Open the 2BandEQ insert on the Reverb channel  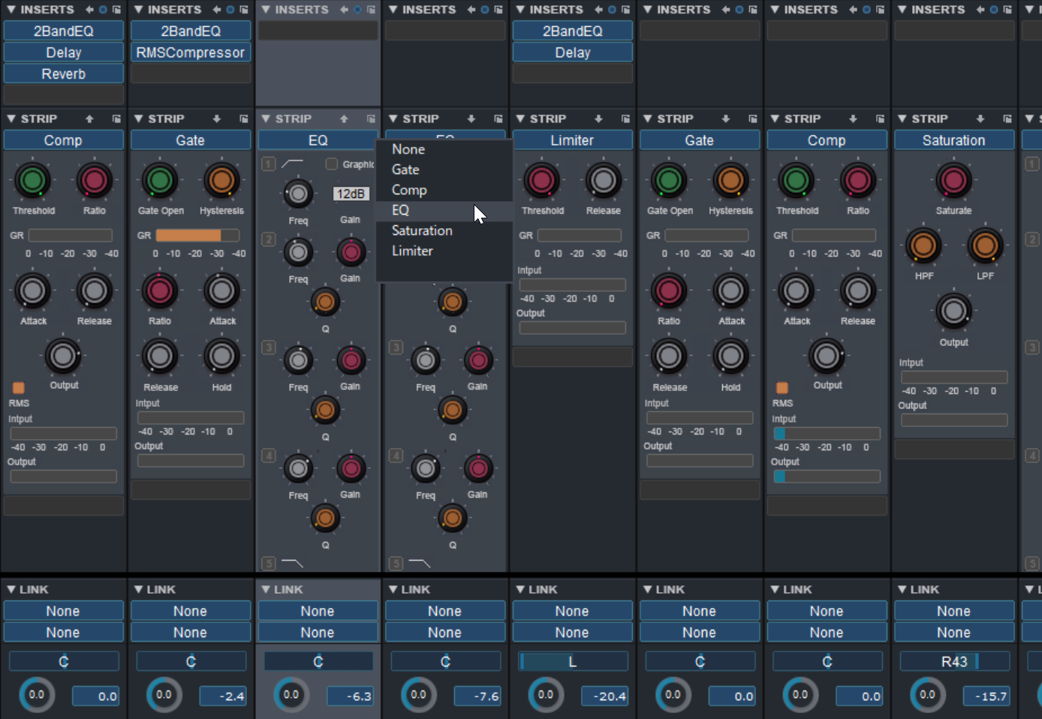pyautogui.click(x=63, y=31)
